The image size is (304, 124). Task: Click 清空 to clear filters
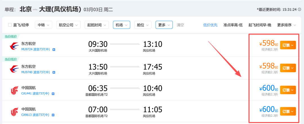tap(180, 25)
